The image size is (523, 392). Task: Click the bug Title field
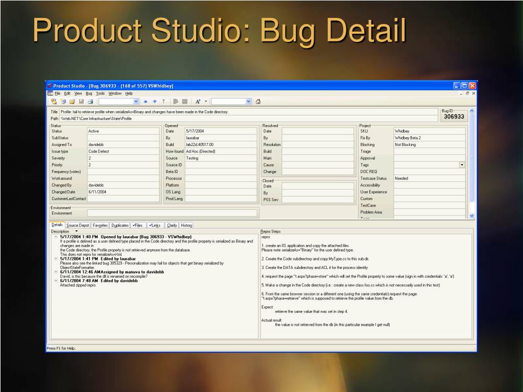[249, 112]
